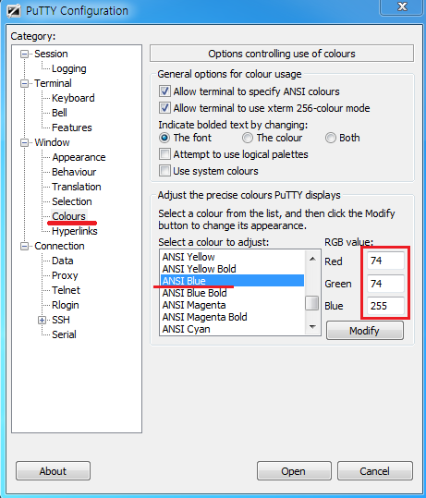Image resolution: width=426 pixels, height=498 pixels.
Task: Select the Translation category
Action: [x=77, y=187]
